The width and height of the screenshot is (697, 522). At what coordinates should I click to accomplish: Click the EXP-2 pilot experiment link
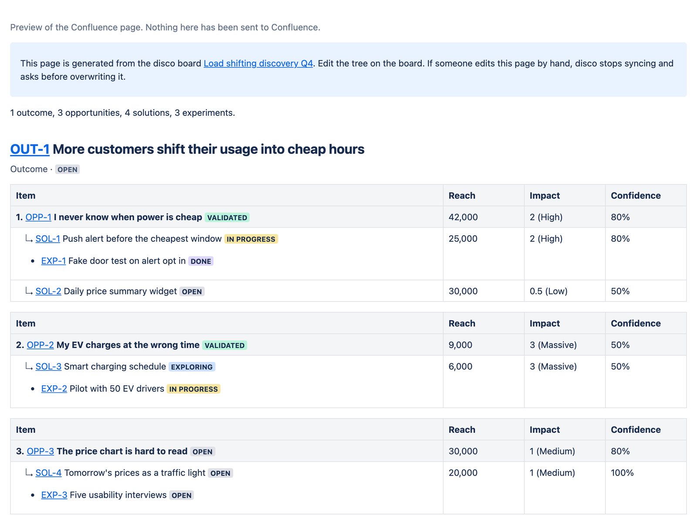click(54, 389)
